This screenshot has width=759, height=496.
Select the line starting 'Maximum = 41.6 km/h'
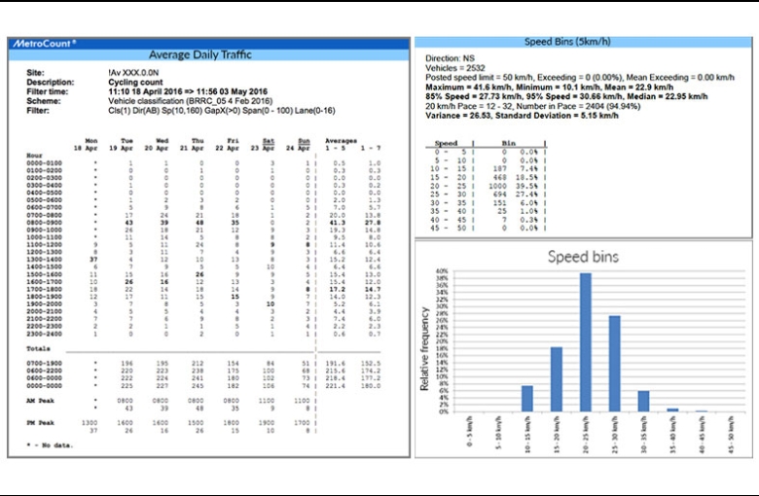click(550, 88)
